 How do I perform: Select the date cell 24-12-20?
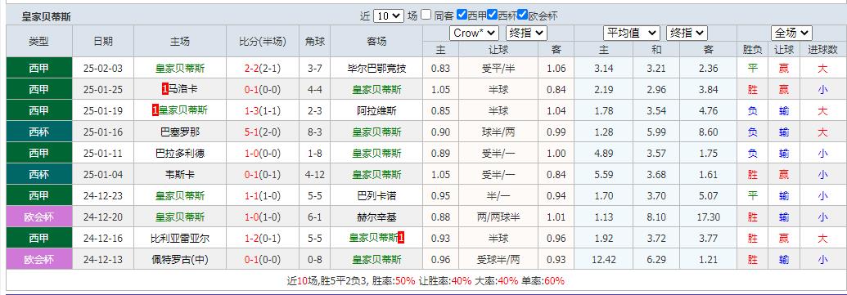point(103,217)
